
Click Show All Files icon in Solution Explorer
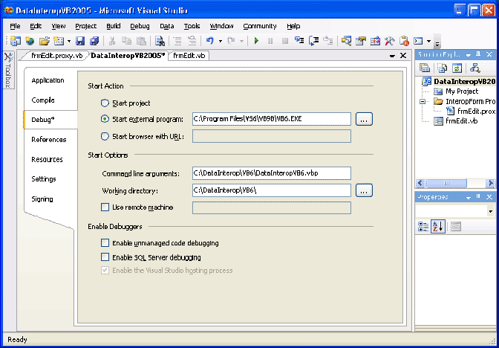tap(443, 68)
